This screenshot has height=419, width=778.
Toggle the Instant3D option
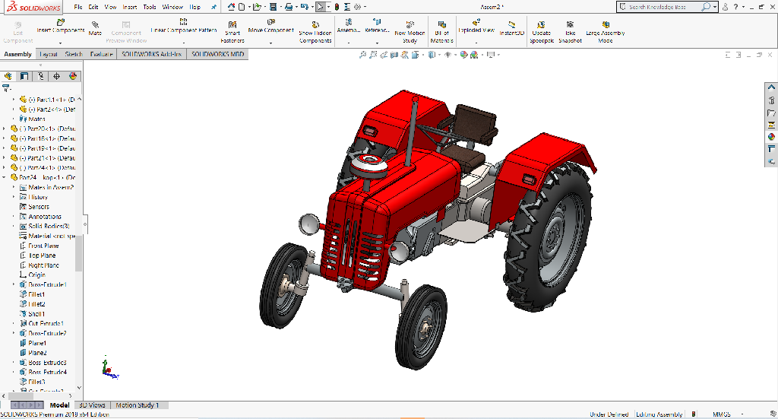point(511,29)
